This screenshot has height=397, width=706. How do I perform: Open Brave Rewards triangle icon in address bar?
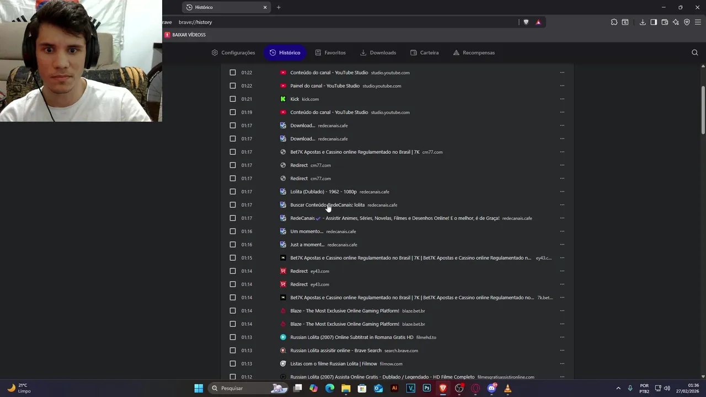tap(538, 22)
